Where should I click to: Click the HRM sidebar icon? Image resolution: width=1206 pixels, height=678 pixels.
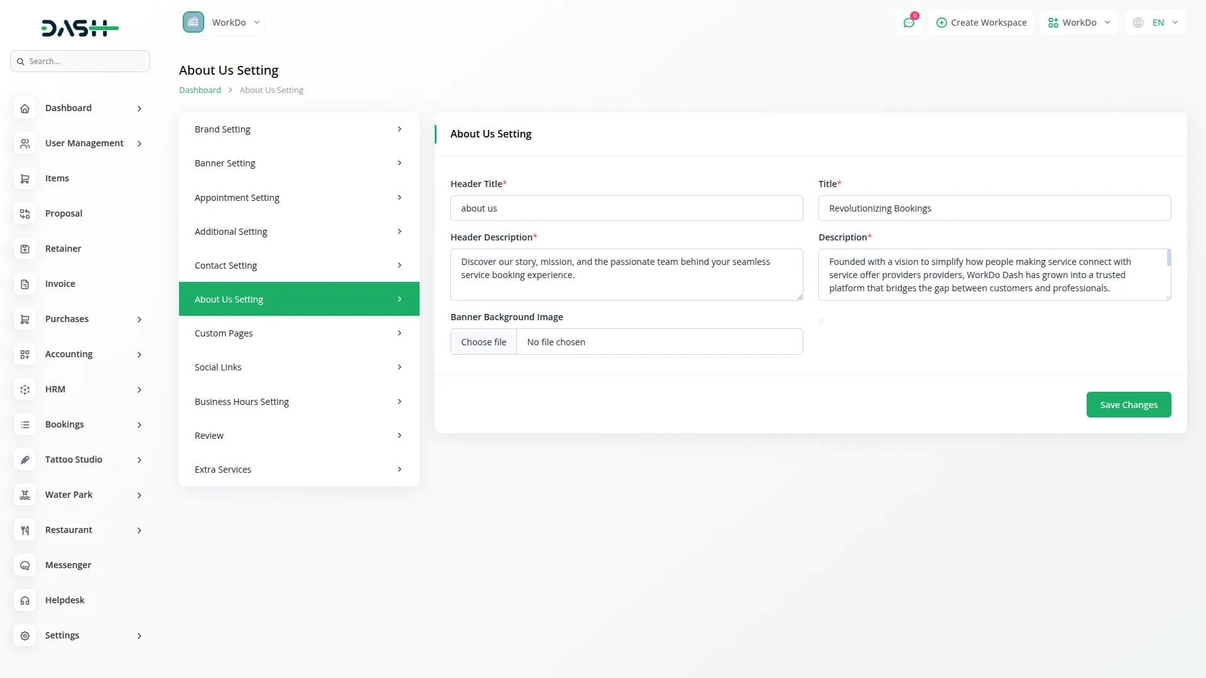click(24, 389)
